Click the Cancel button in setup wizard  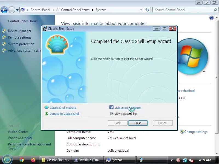pos(163,123)
